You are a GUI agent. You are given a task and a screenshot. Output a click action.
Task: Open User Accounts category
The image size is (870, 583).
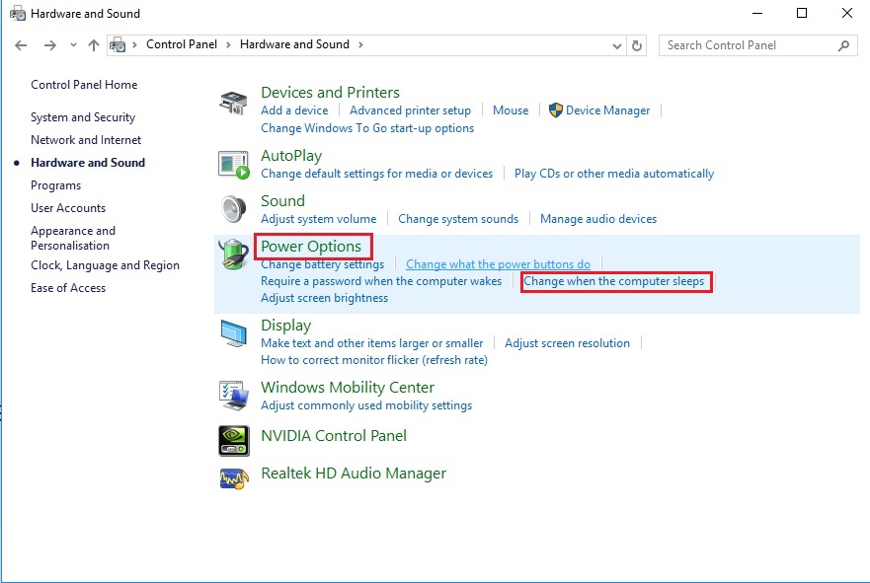[x=68, y=208]
